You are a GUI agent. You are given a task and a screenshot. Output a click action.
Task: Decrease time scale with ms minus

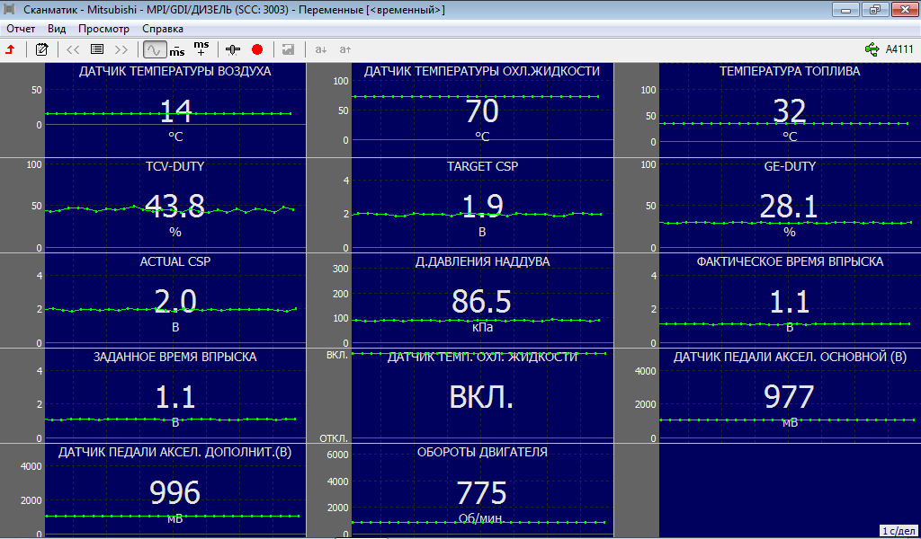click(x=177, y=49)
